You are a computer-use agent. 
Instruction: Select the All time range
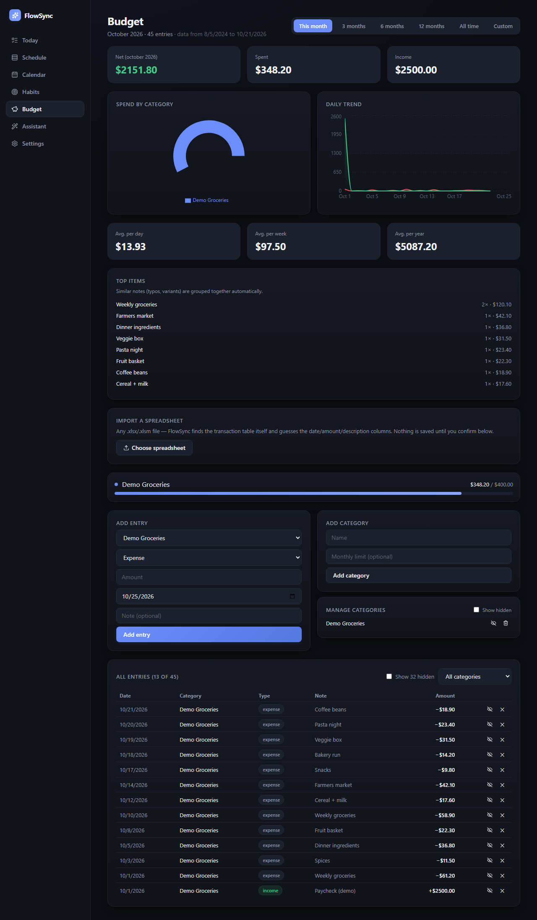pos(469,26)
